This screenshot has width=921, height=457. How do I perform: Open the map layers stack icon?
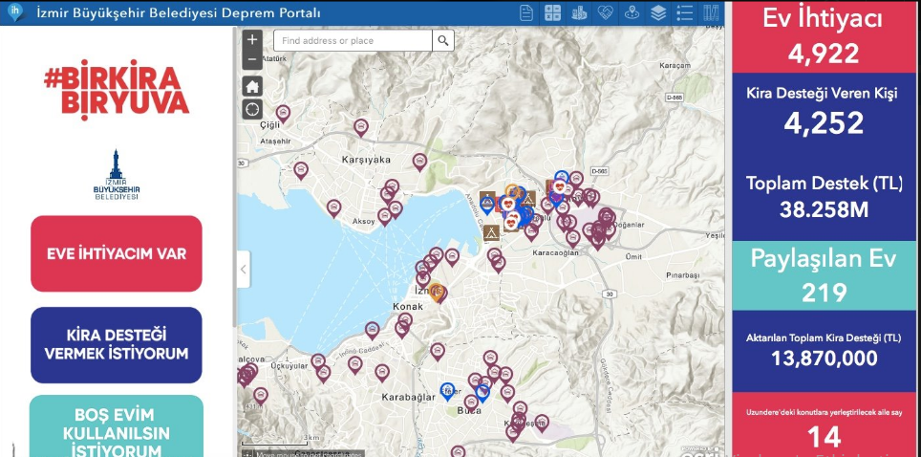point(658,13)
